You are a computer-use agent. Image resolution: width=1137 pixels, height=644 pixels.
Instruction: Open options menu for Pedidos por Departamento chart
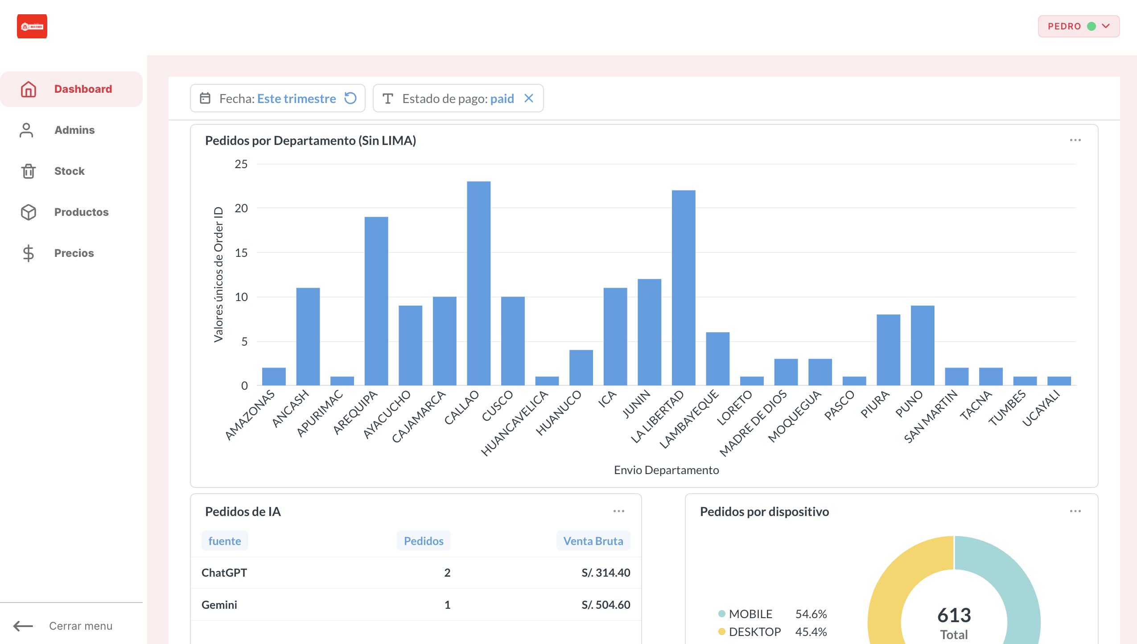click(x=1075, y=140)
